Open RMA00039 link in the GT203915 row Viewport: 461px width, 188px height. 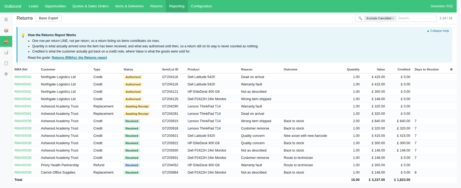coord(23,121)
